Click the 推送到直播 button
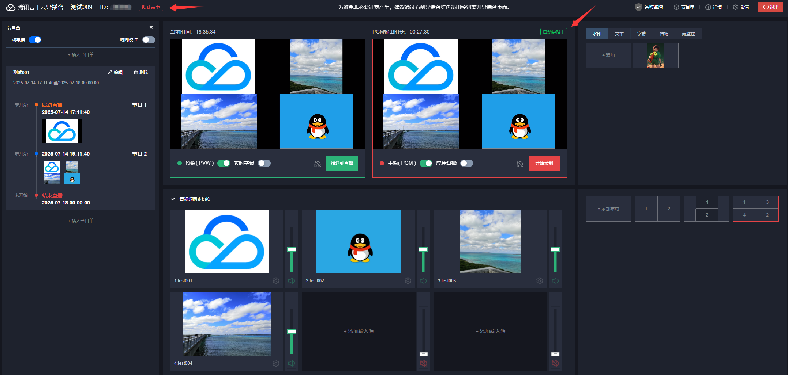788x375 pixels. [342, 163]
